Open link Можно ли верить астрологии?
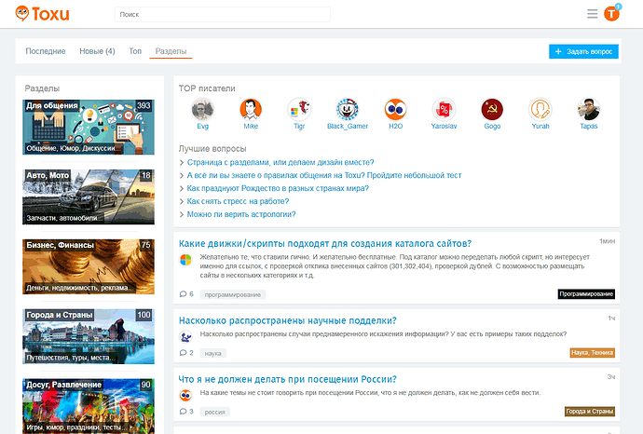 241,214
